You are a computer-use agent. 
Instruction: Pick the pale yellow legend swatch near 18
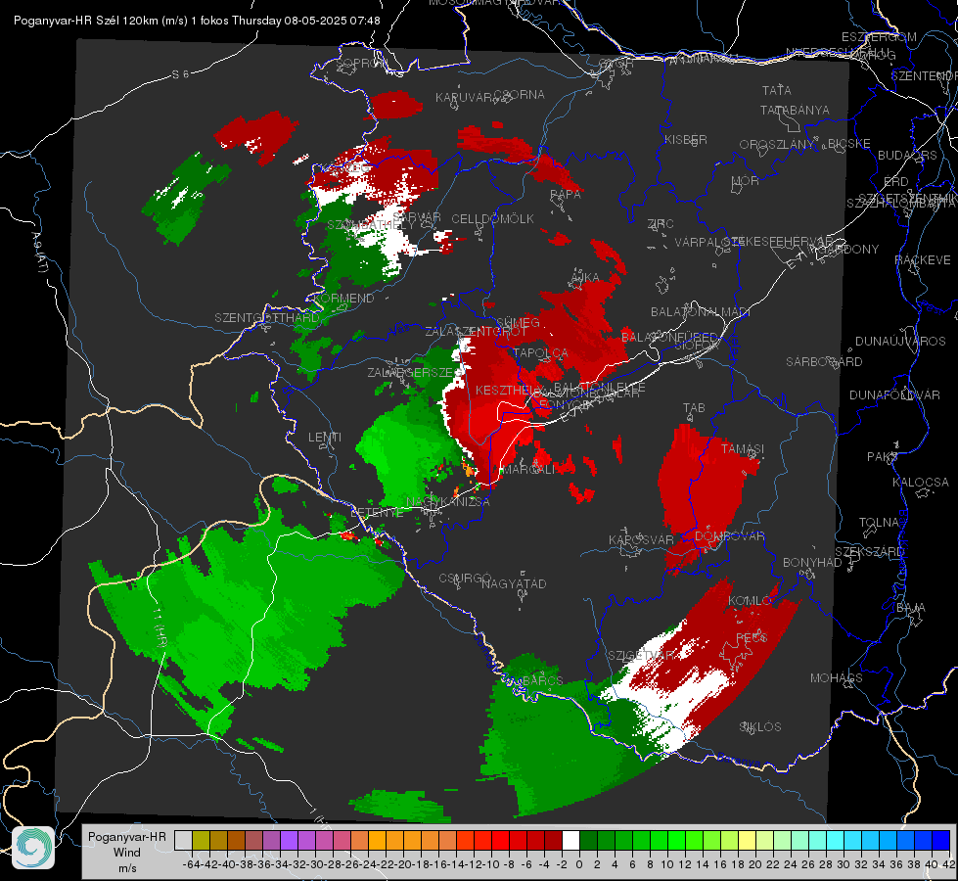(x=748, y=840)
